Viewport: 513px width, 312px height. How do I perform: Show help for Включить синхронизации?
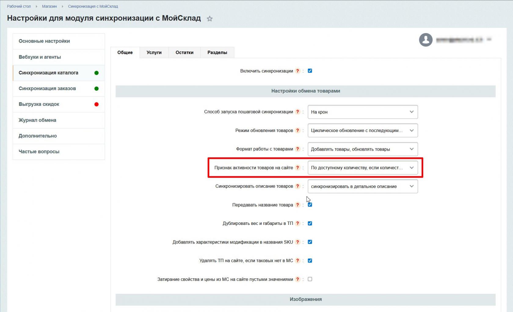point(298,71)
